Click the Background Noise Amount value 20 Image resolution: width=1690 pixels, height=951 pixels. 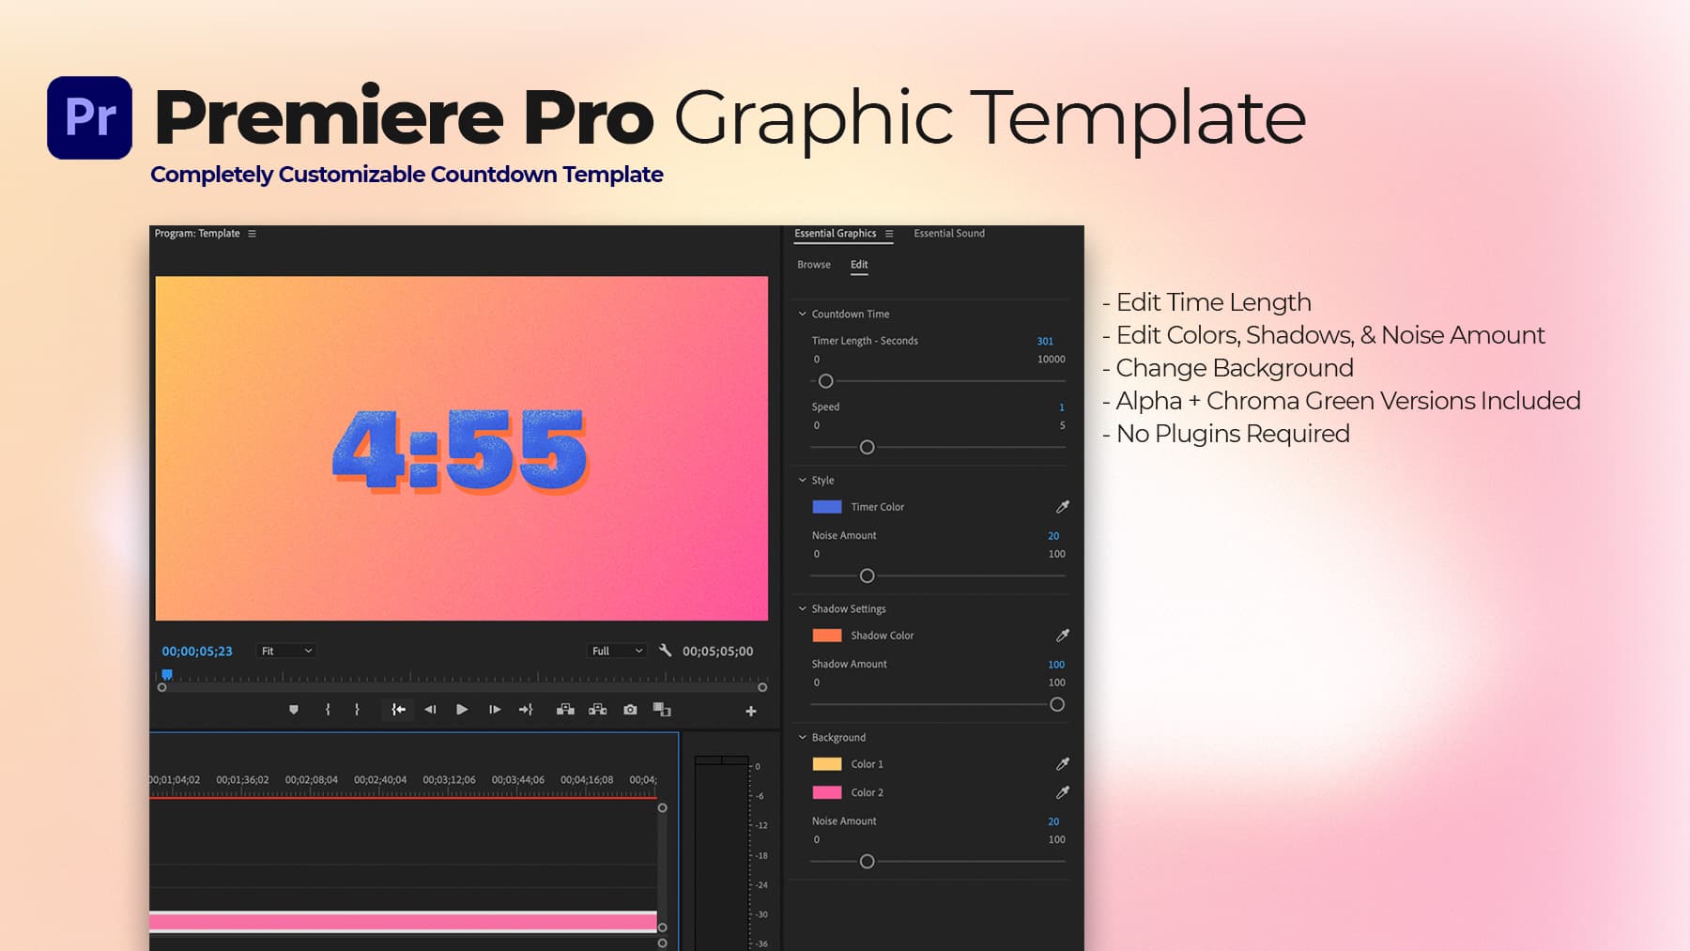1053,821
